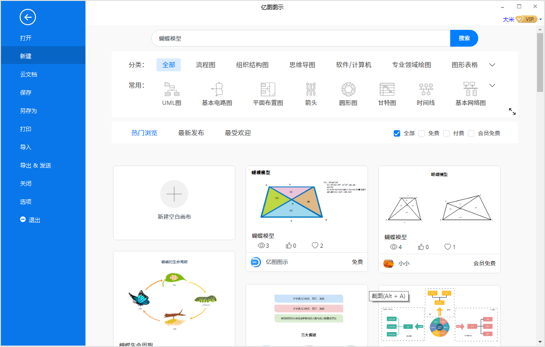Viewport: 545px width, 347px height.
Task: Expand more categories in 分类 row
Action: [x=492, y=65]
